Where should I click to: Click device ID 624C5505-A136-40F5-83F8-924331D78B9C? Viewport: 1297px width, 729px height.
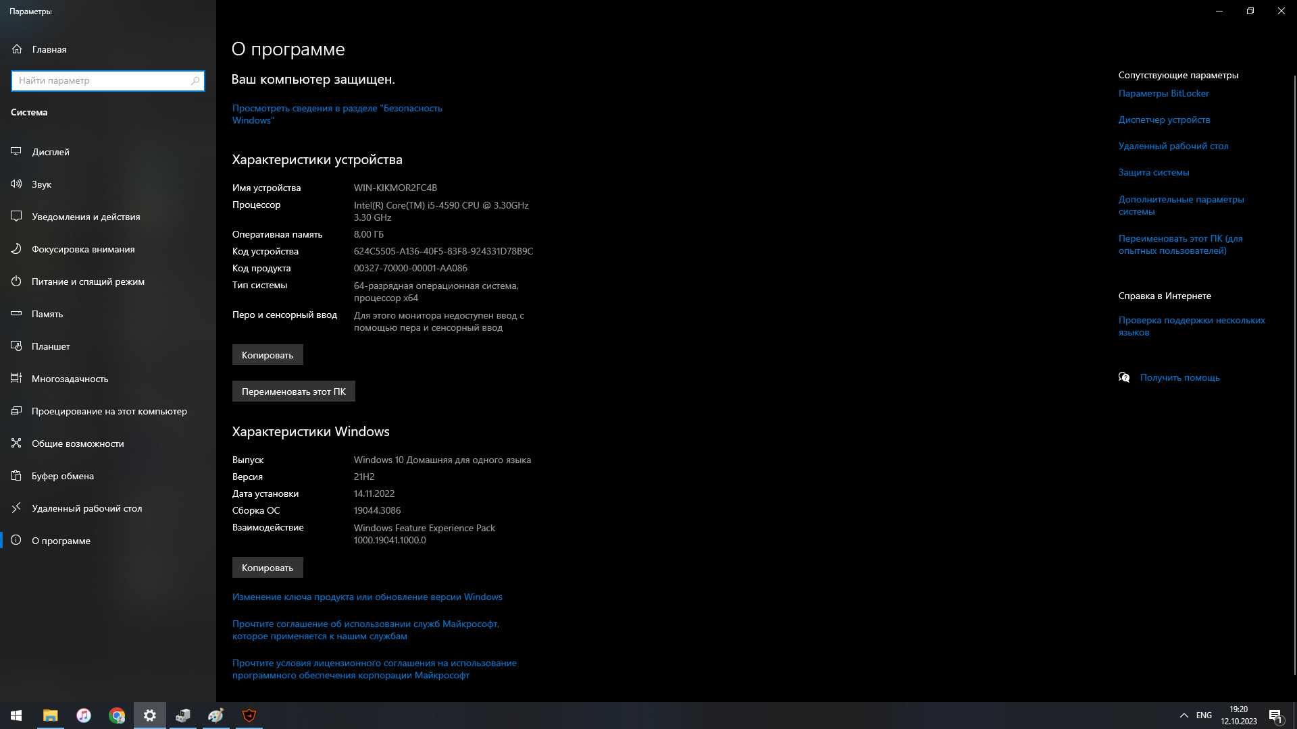click(443, 252)
